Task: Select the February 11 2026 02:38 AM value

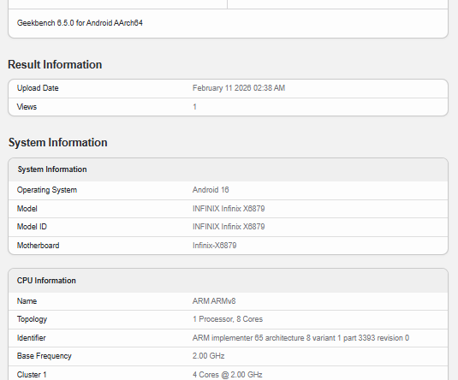Action: 239,88
